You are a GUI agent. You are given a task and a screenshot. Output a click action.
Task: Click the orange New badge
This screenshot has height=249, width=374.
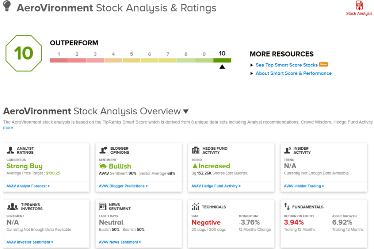click(x=324, y=64)
